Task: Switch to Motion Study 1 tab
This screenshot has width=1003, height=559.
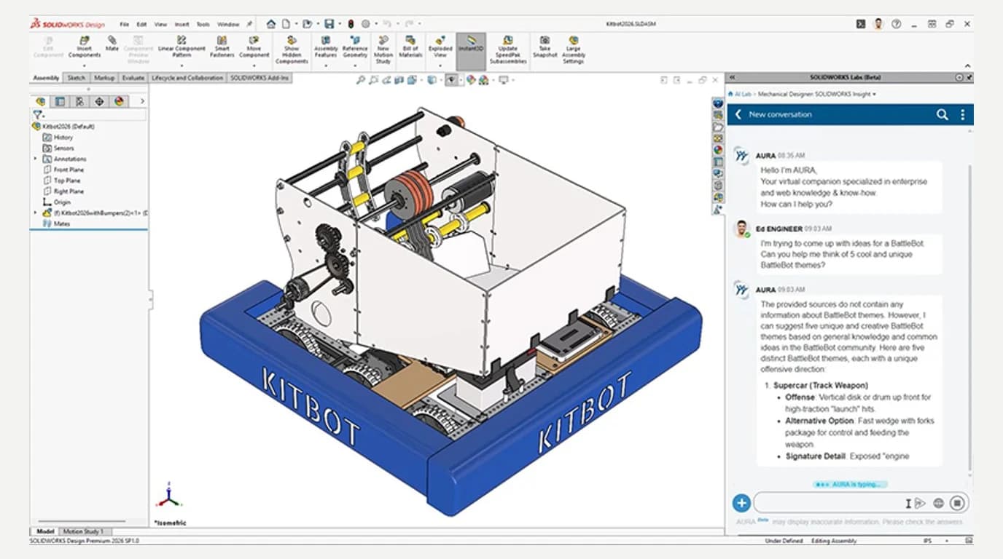Action: coord(83,531)
